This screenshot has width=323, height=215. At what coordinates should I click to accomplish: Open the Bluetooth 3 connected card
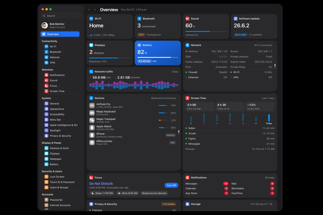[158, 26]
